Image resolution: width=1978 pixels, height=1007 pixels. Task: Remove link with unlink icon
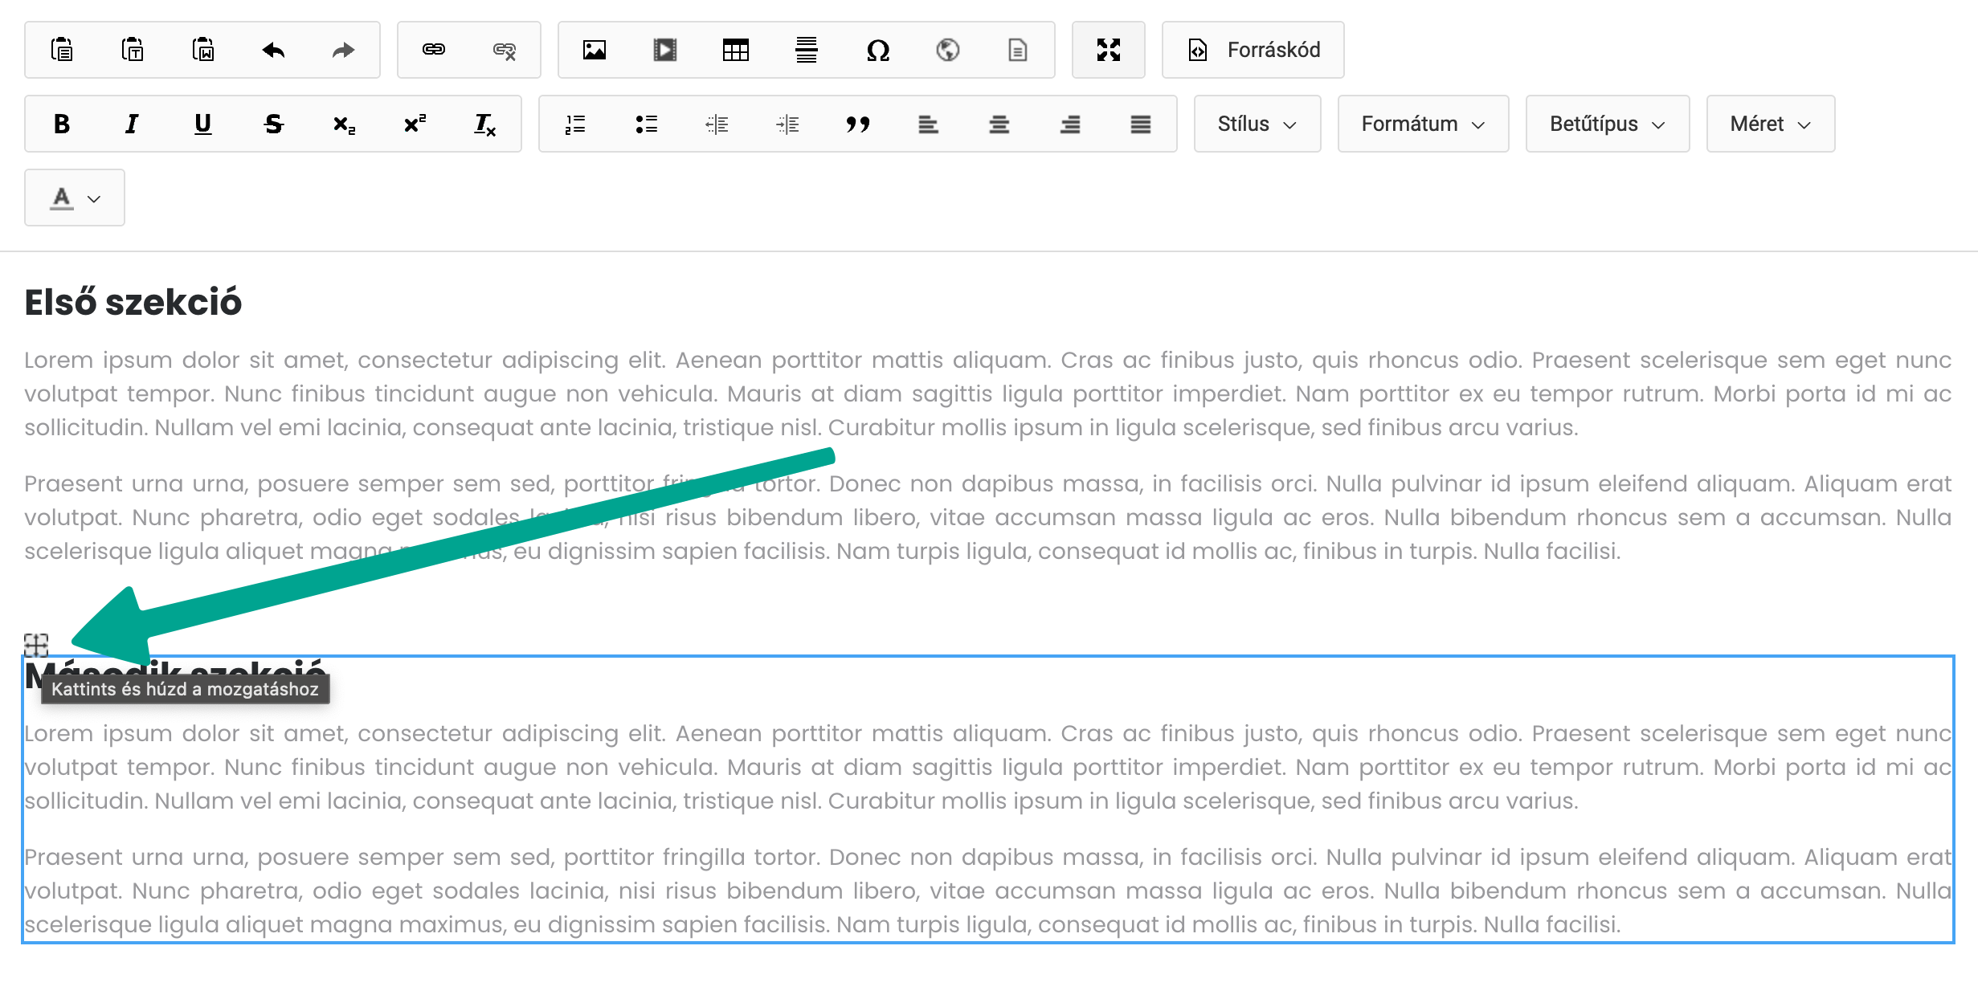click(x=505, y=50)
